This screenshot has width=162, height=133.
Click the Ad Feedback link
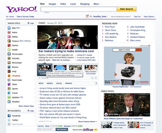(x=136, y=87)
